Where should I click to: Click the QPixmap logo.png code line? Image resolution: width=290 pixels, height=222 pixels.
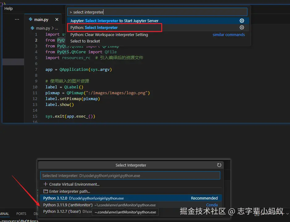[x=98, y=93]
